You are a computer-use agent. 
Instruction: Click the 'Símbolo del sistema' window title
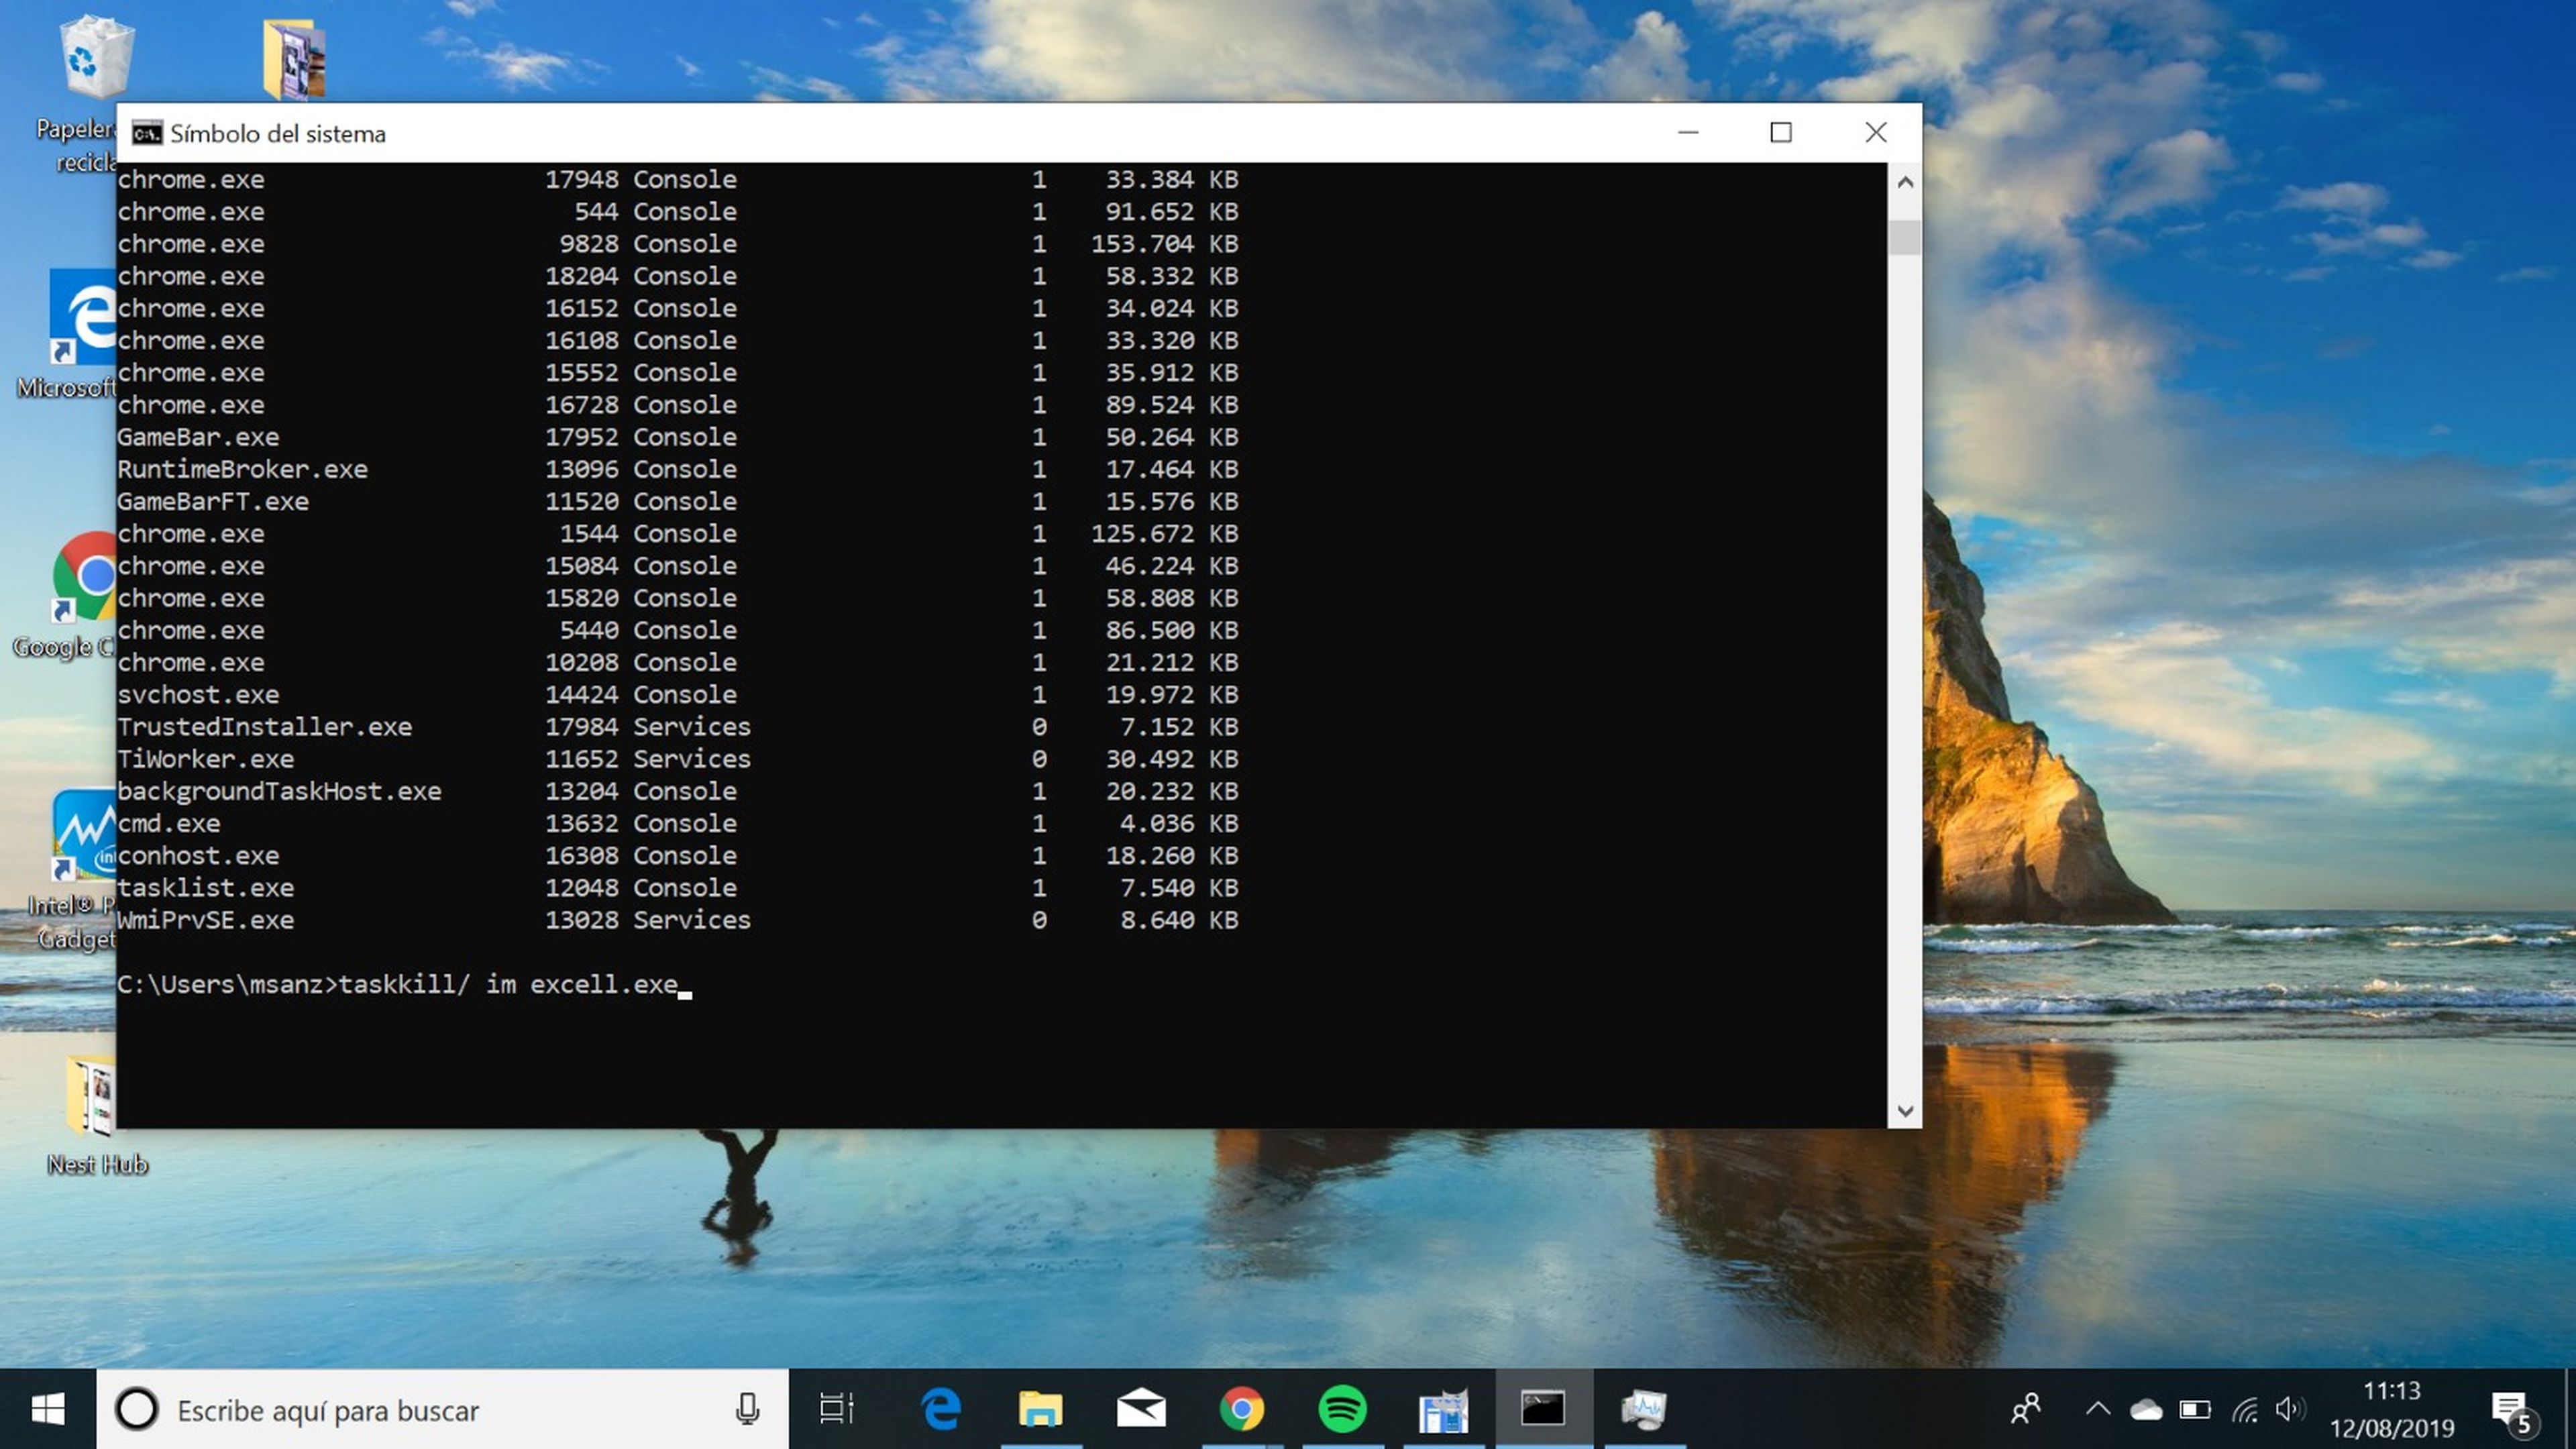278,134
